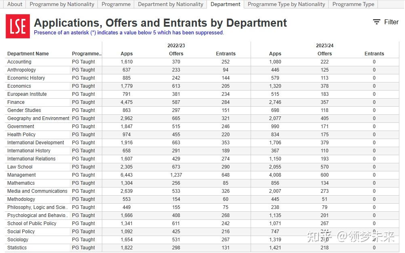Click the 2022/23 Apps column header

[x=127, y=54]
